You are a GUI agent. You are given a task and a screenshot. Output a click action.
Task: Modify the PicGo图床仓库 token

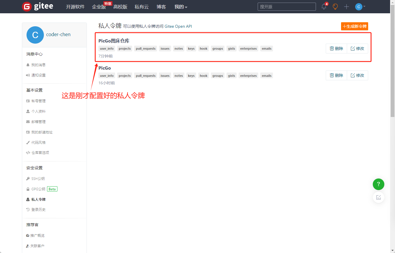click(x=357, y=49)
